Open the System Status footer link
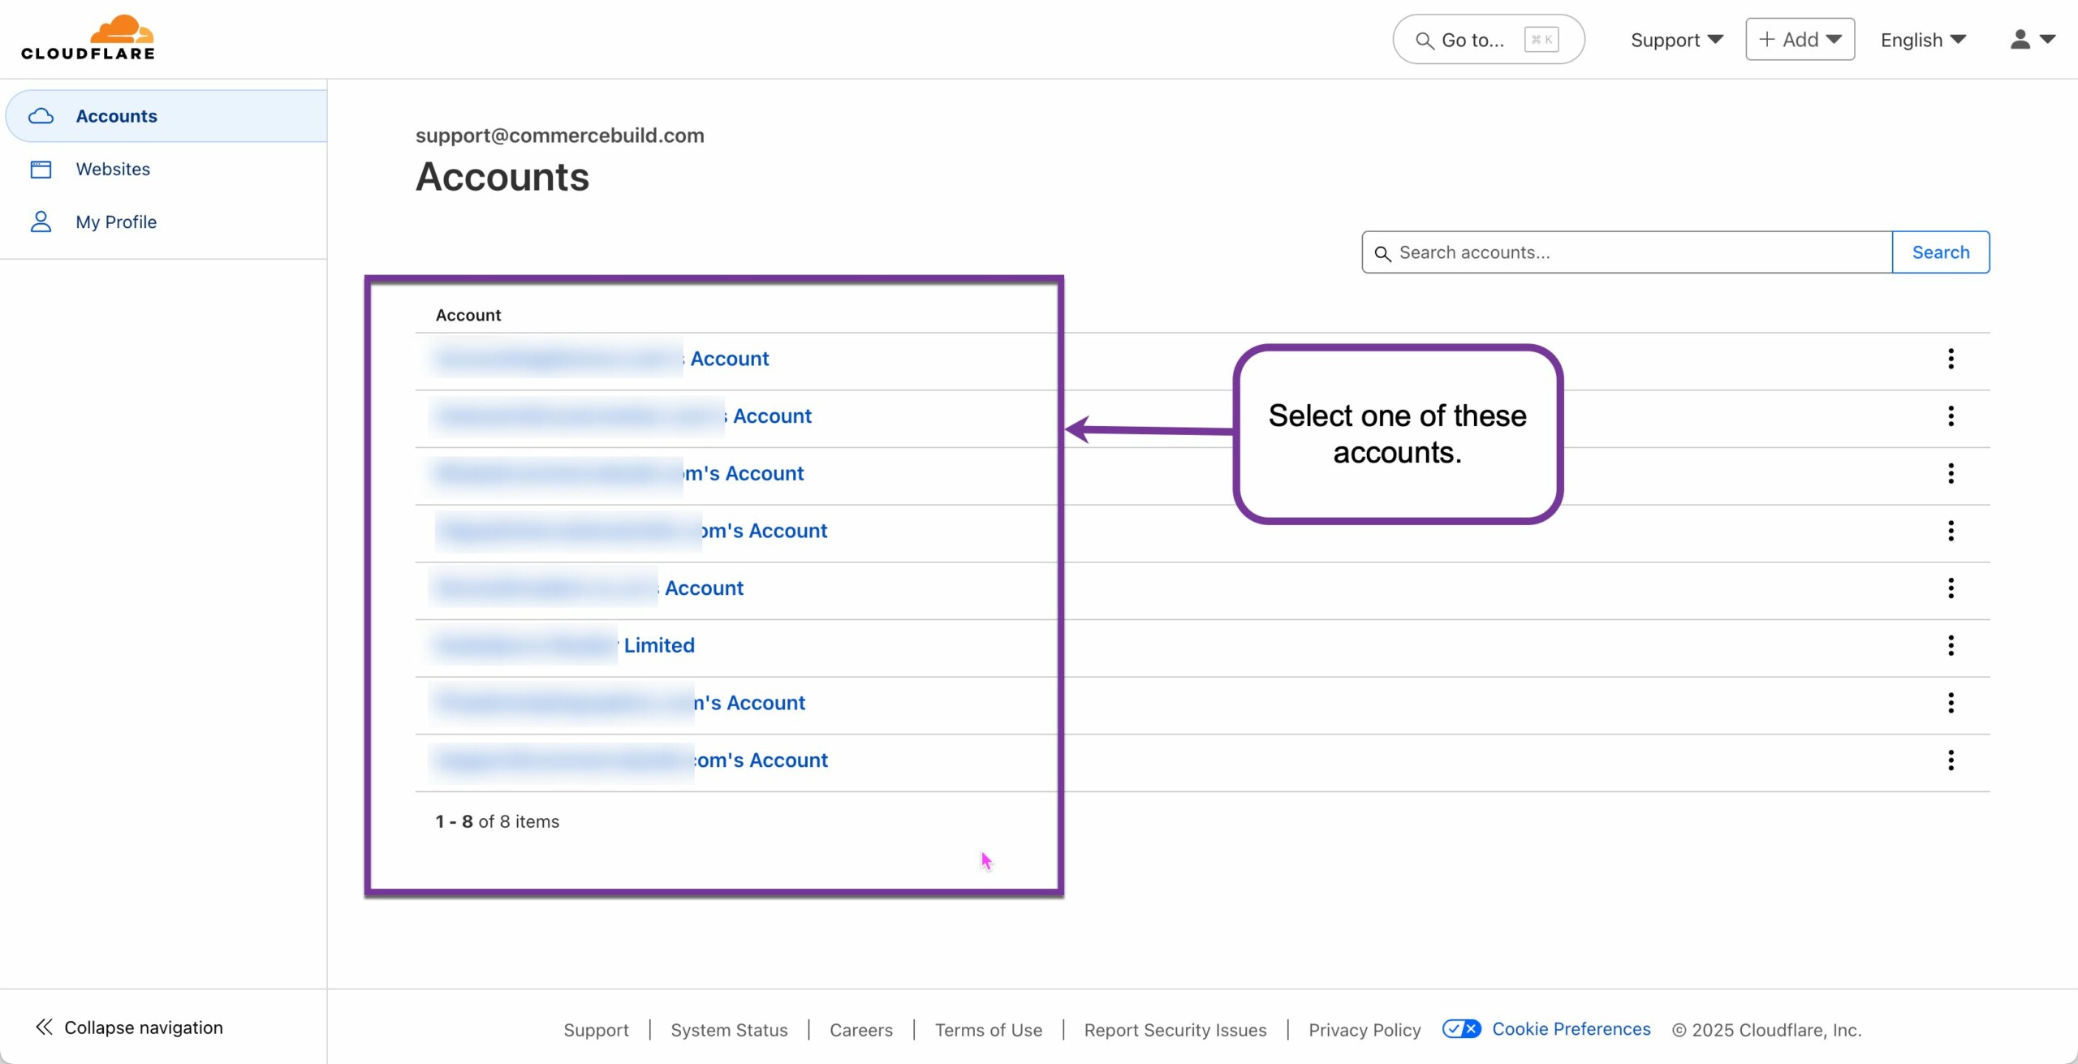This screenshot has height=1064, width=2078. coord(728,1030)
